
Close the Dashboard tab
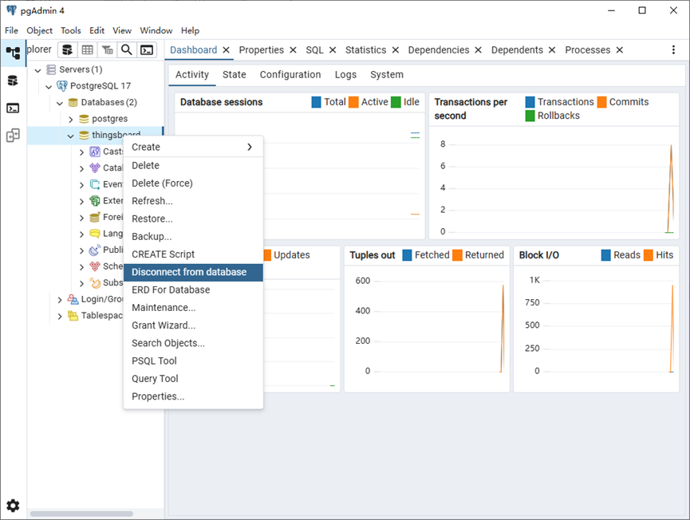click(x=227, y=50)
